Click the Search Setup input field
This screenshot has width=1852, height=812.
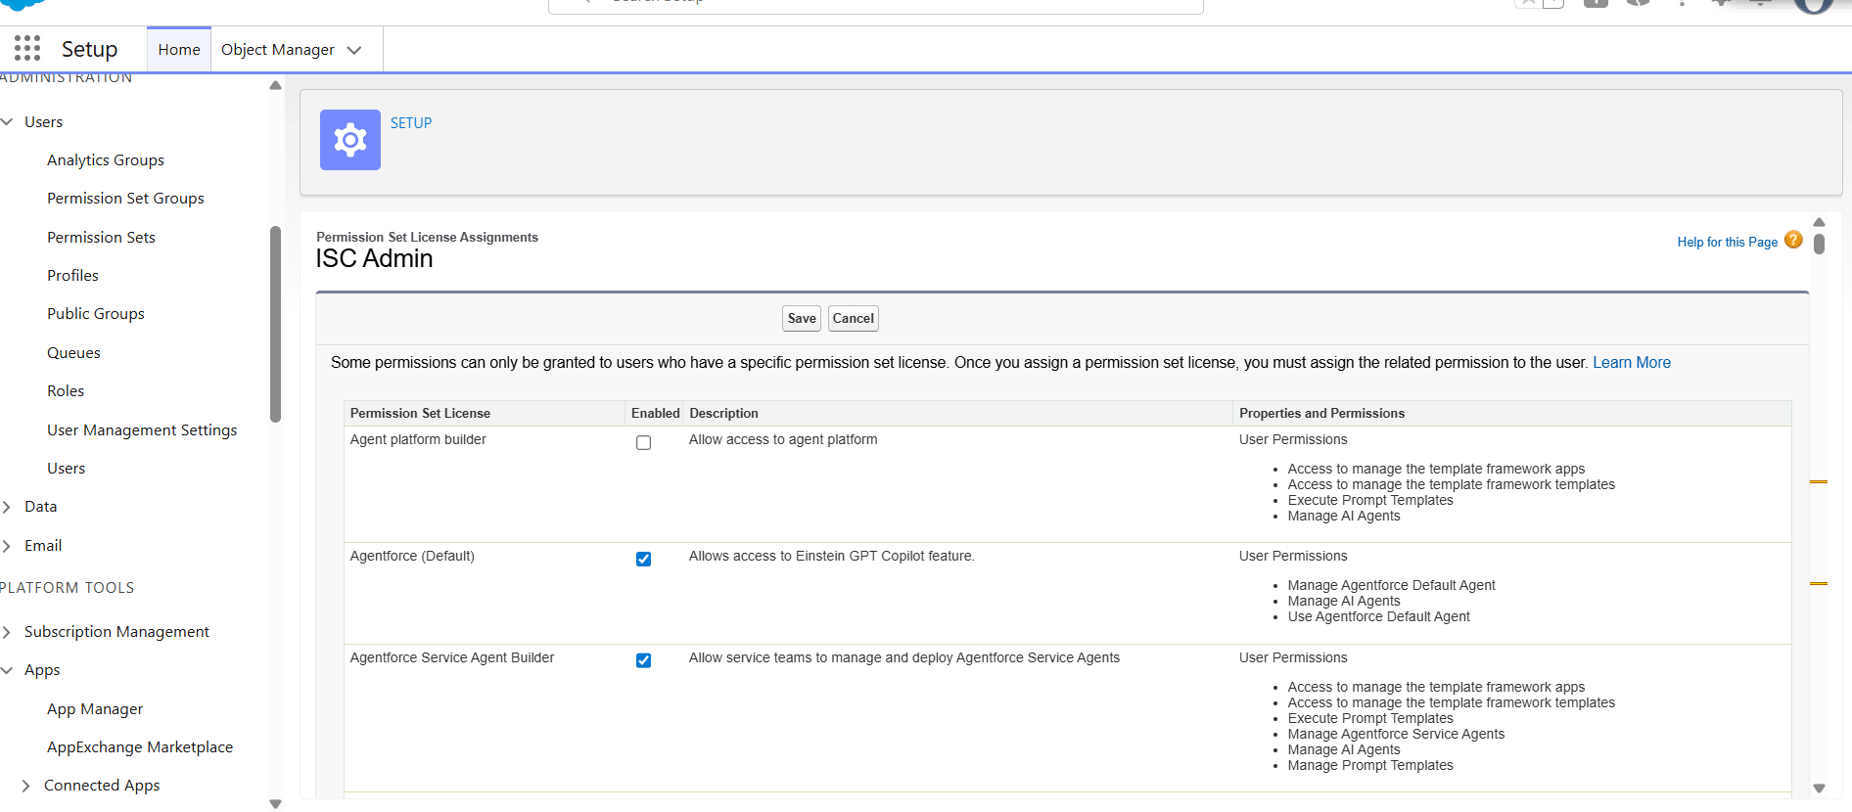click(875, 5)
